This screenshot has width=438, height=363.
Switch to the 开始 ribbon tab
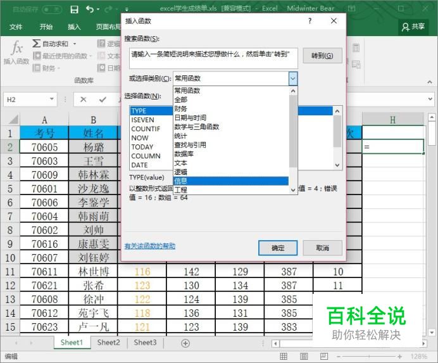tap(46, 27)
